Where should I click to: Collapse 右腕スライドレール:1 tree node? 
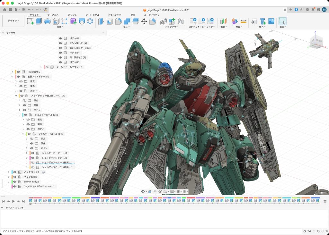[x=13, y=77]
